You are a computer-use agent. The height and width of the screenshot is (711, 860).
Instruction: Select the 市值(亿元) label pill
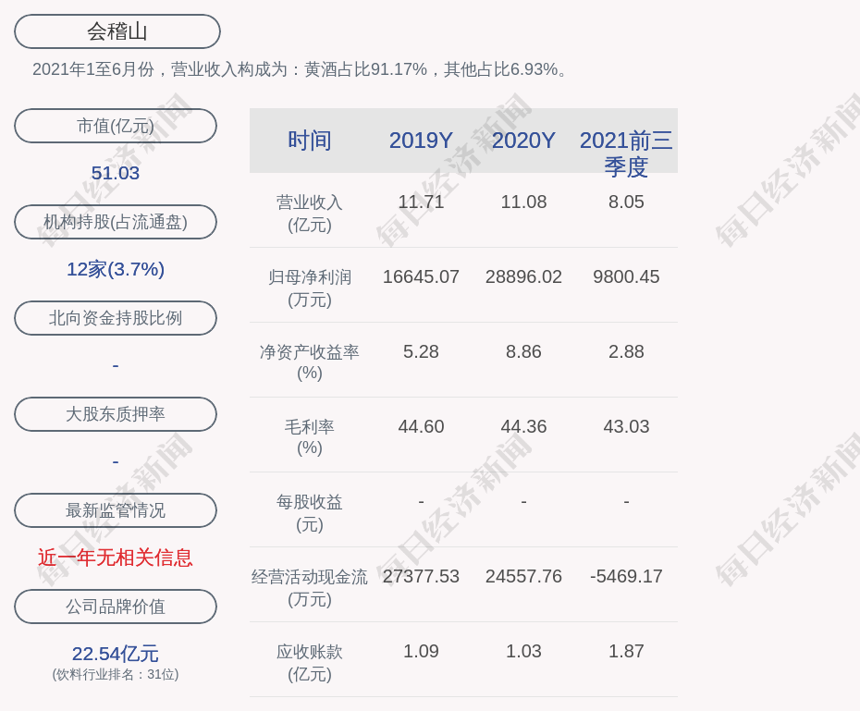[116, 126]
